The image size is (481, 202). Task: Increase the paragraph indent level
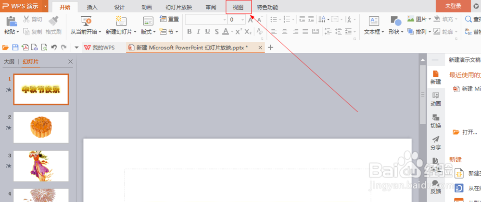(x=311, y=20)
